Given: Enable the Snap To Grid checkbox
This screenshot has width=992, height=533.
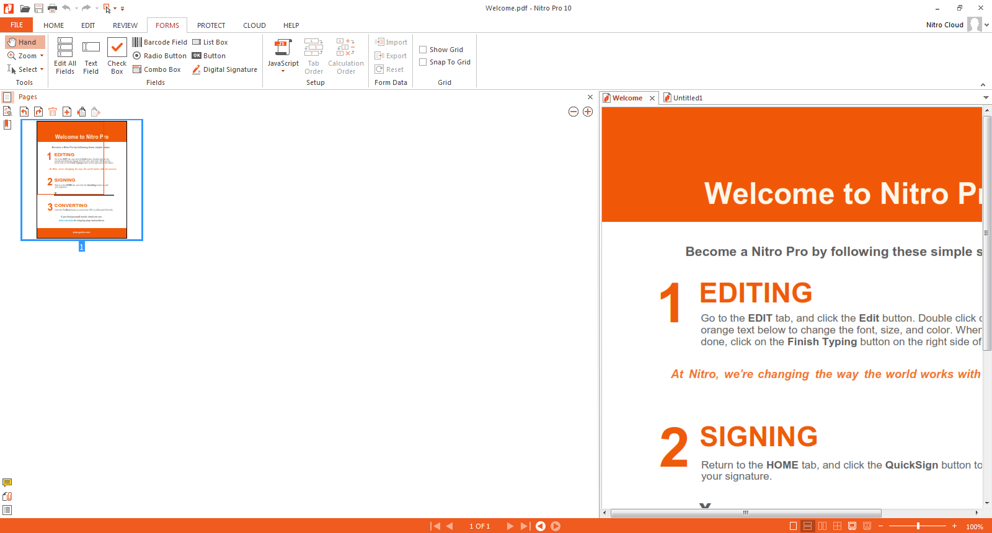Looking at the screenshot, I should click(423, 62).
